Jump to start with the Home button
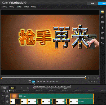 [x=38, y=82]
